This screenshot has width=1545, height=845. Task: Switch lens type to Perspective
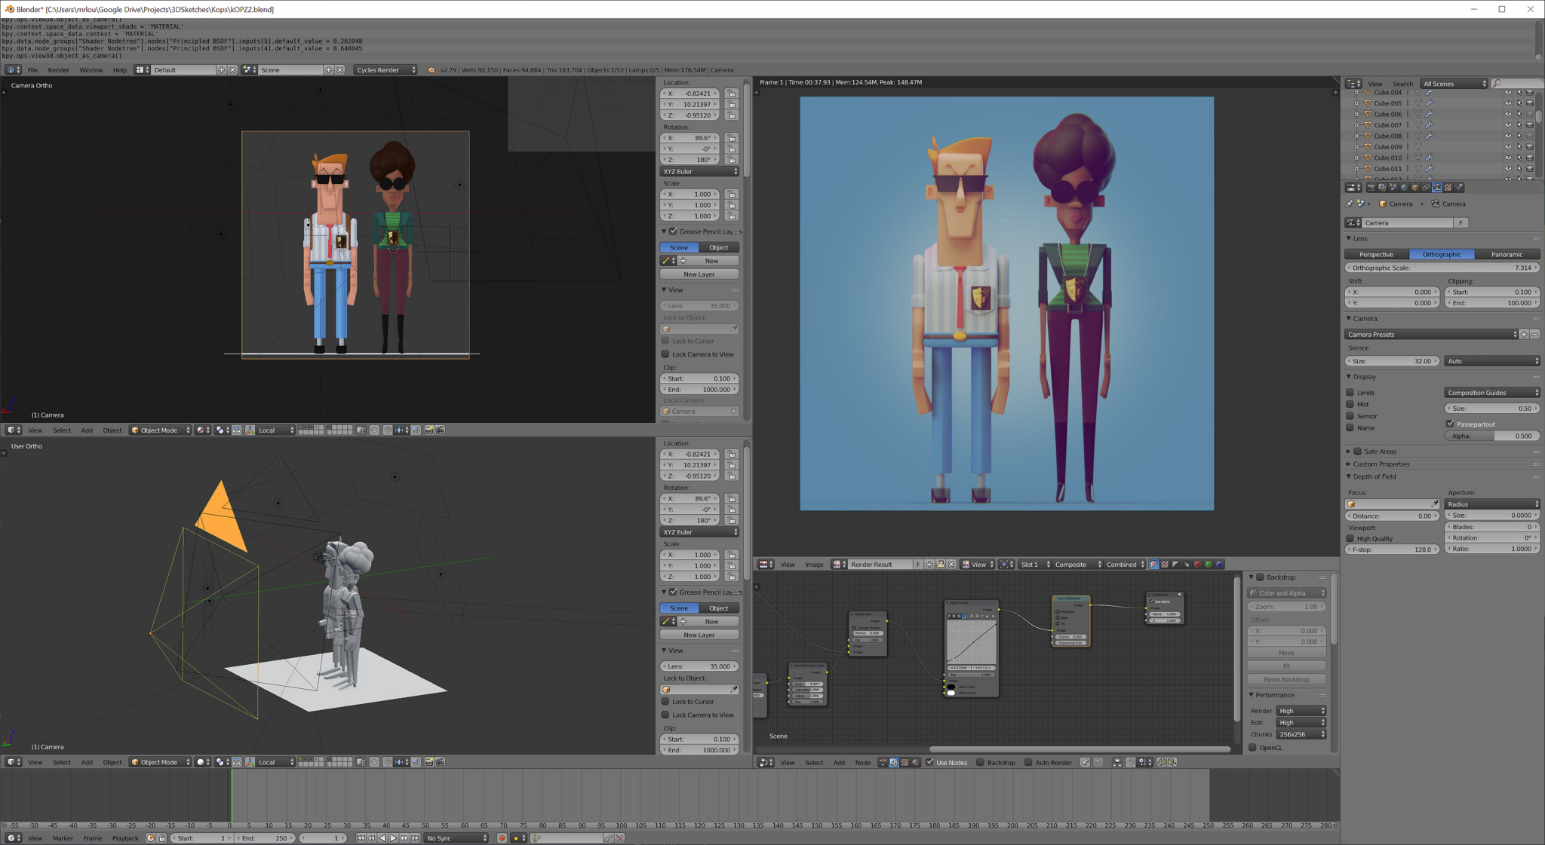1377,255
